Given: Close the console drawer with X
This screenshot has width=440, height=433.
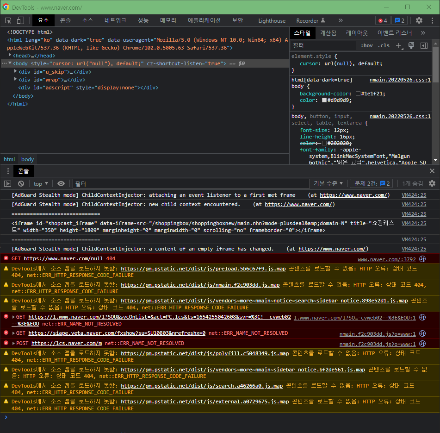Looking at the screenshot, I should click(x=432, y=171).
